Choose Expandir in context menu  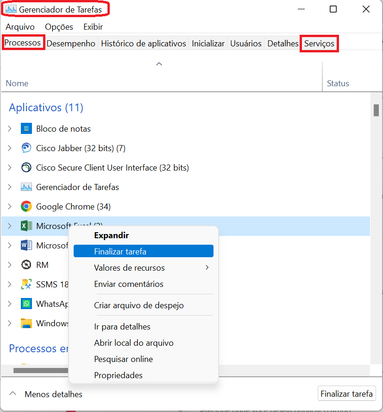(143, 235)
